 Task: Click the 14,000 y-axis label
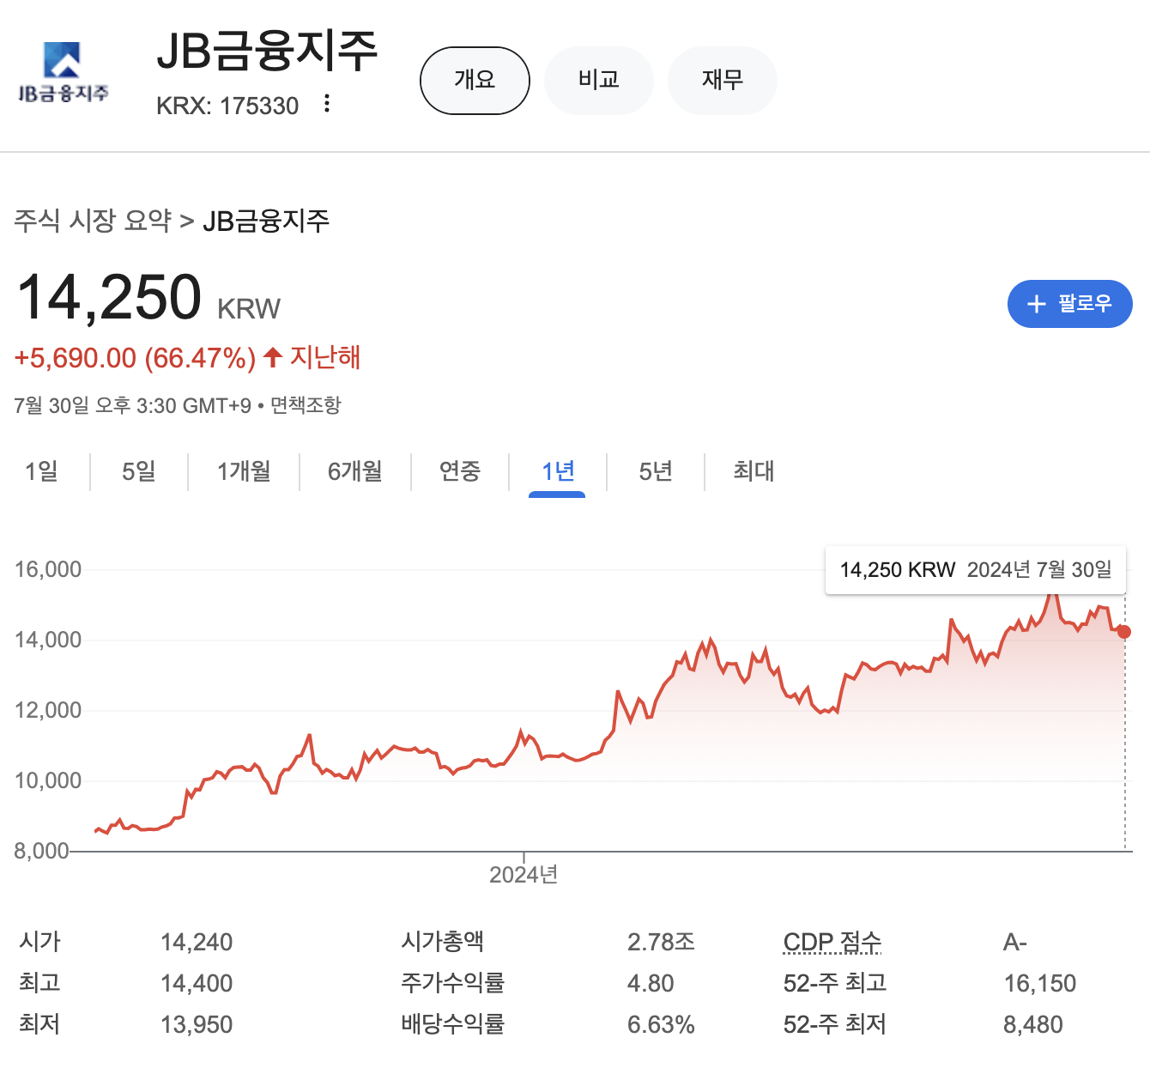pyautogui.click(x=48, y=640)
